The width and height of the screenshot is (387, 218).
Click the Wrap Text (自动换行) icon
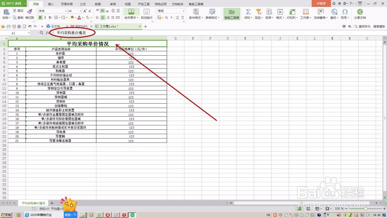[147, 12]
